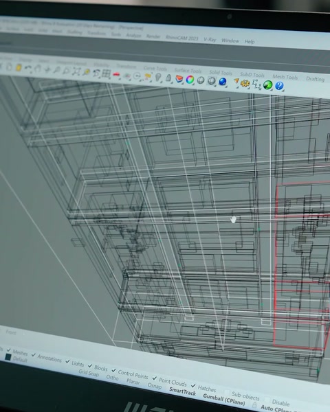Image resolution: width=330 pixels, height=412 pixels.
Task: Toggle the Meshes filter checkbox
Action: click(9, 350)
